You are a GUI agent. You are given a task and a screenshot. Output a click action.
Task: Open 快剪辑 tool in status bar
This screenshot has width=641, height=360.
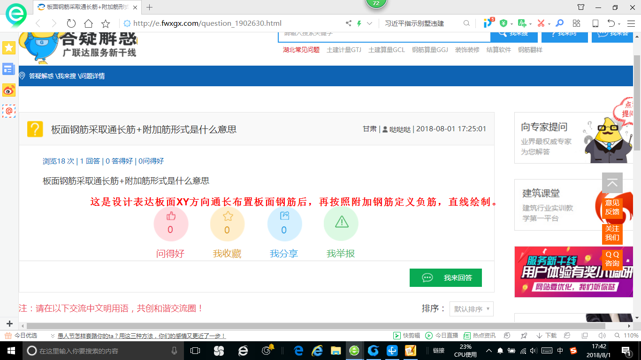(x=406, y=336)
